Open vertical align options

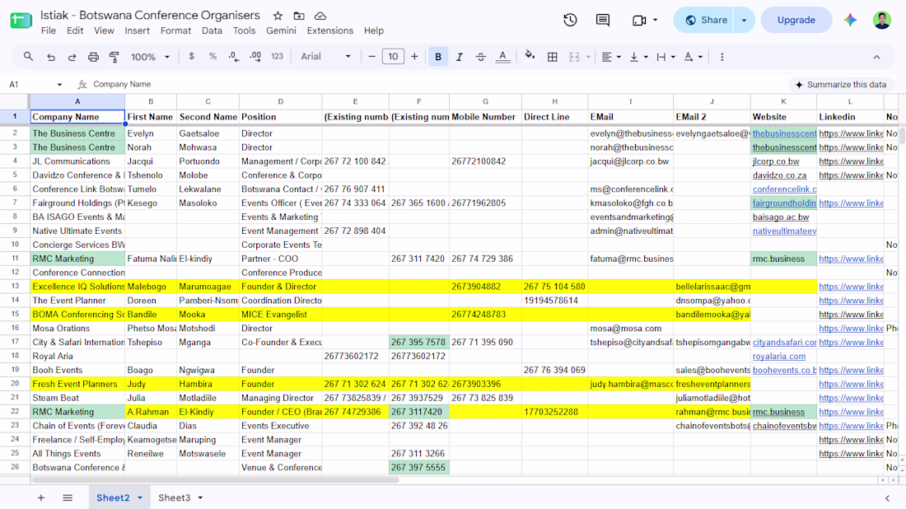(638, 57)
